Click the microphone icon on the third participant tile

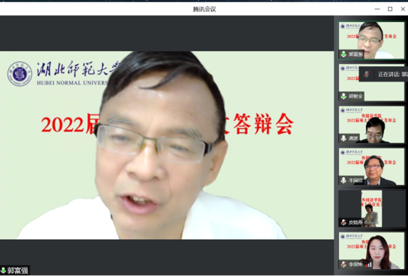click(344, 138)
